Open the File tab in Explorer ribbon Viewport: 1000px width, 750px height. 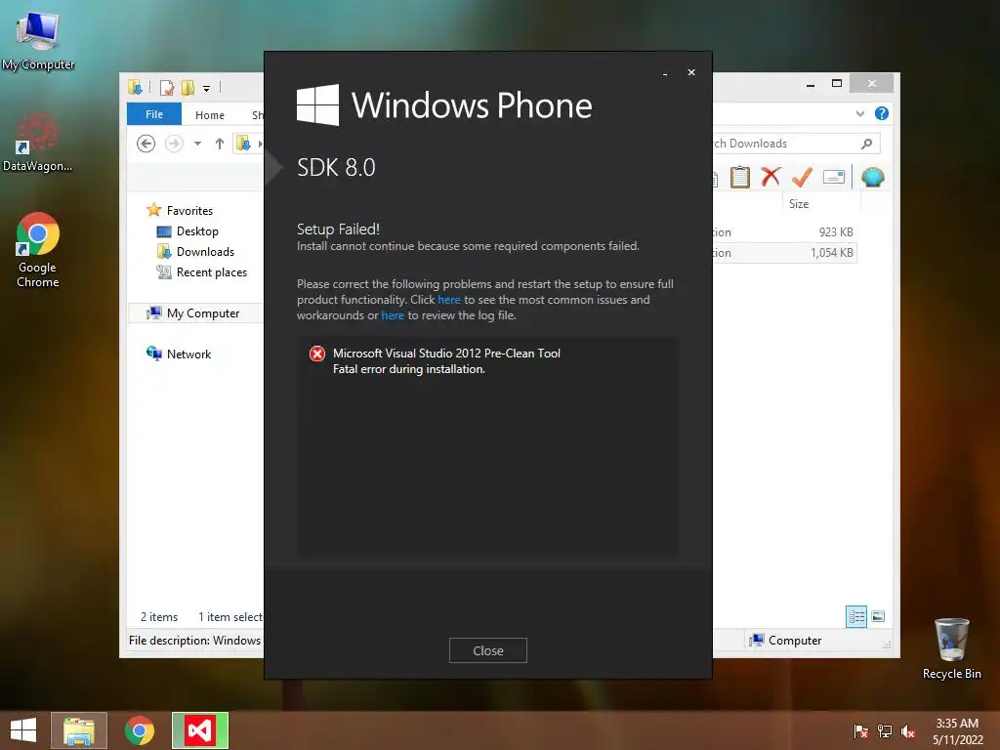(x=154, y=114)
